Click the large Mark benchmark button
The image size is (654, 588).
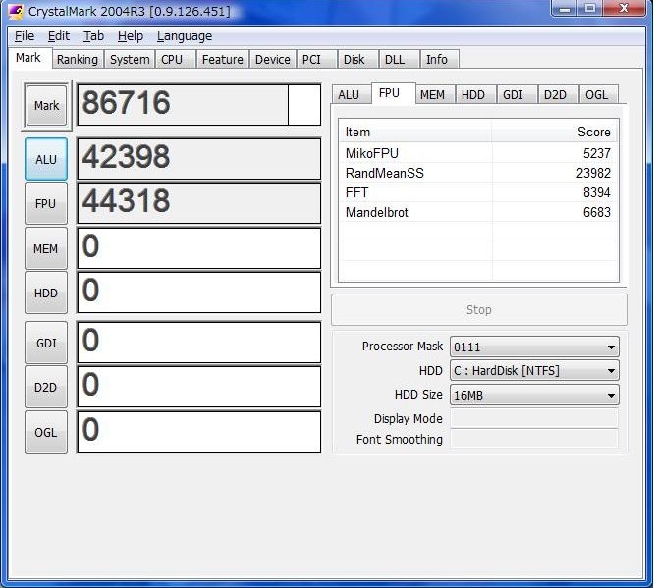(x=46, y=105)
